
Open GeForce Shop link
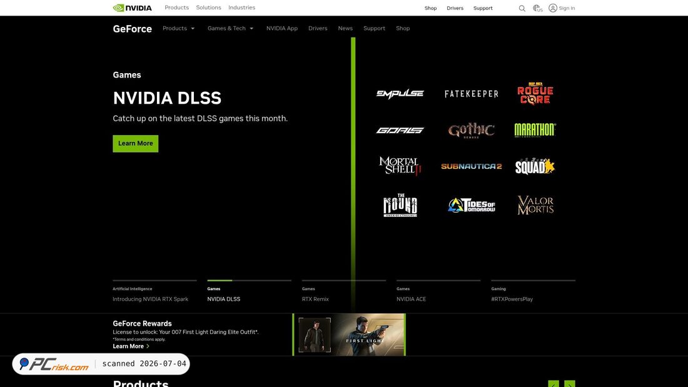(402, 28)
